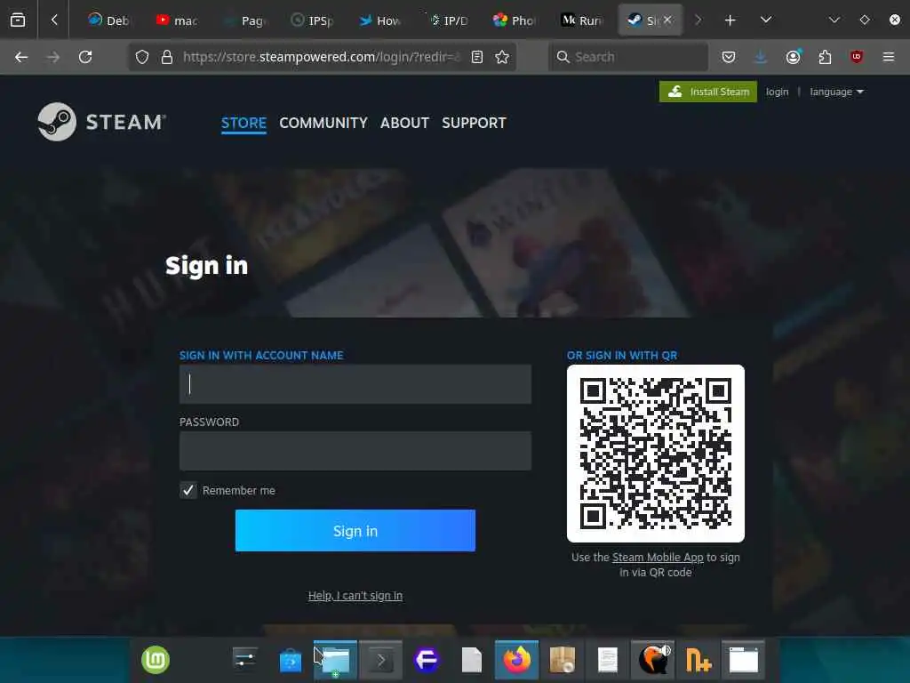Screen dimensions: 910x683
Task: Switch to the Pag browser tab
Action: pyautogui.click(x=245, y=20)
